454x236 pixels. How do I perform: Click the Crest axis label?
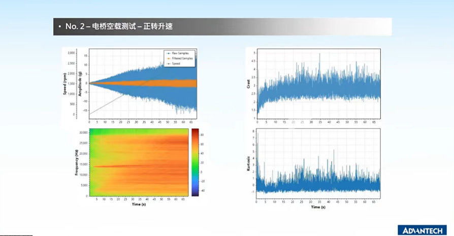(248, 84)
